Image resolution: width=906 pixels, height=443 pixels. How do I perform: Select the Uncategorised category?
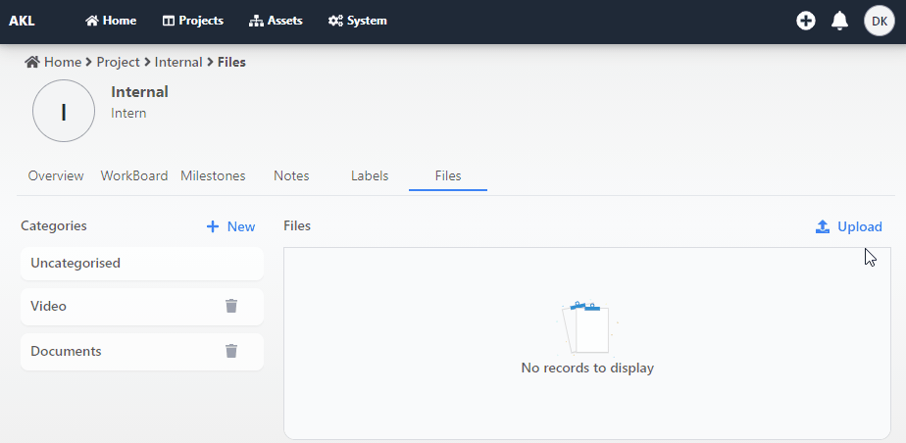click(142, 264)
